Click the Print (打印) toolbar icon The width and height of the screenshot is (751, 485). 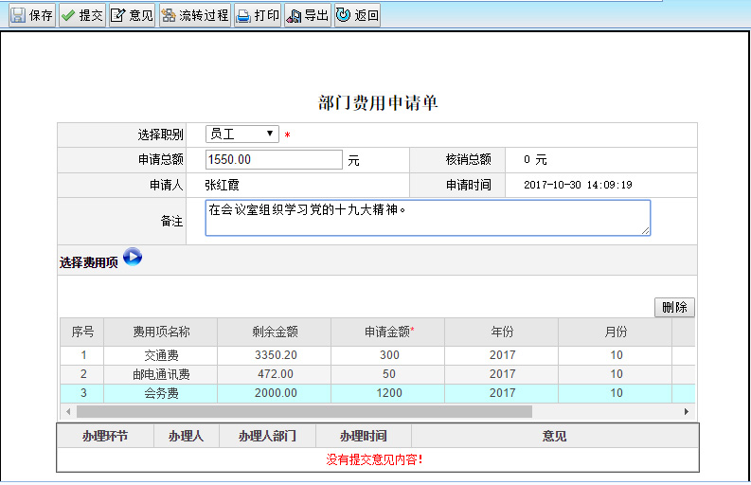click(243, 15)
